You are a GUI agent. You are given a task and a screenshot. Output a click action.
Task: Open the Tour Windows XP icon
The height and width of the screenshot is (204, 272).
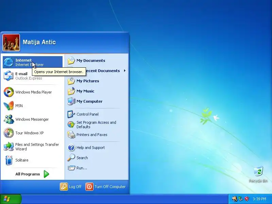[x=8, y=133]
